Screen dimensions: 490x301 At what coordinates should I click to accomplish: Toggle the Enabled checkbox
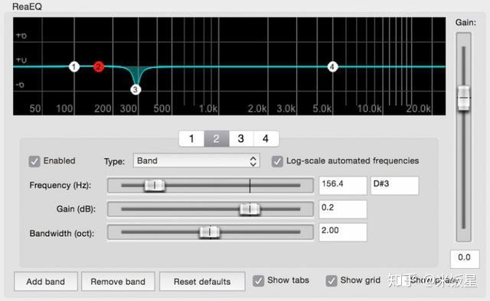(x=34, y=161)
